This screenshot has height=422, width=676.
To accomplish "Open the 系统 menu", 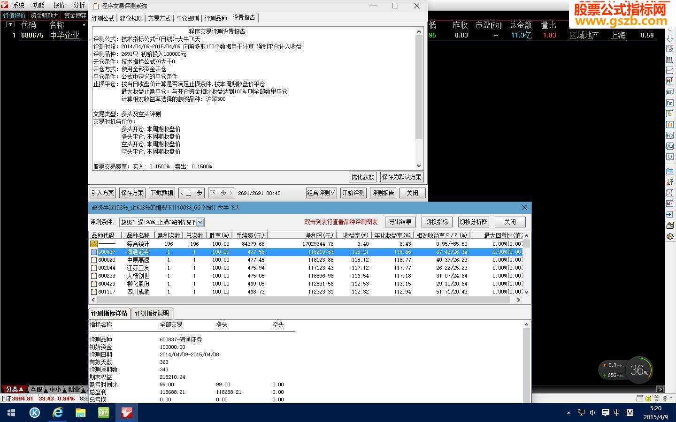I will pyautogui.click(x=19, y=5).
